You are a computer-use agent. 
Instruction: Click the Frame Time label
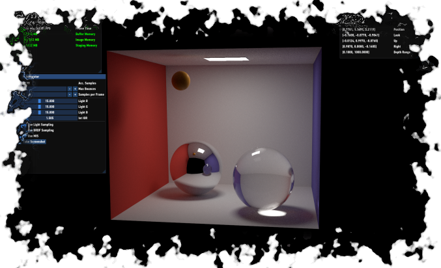point(83,29)
